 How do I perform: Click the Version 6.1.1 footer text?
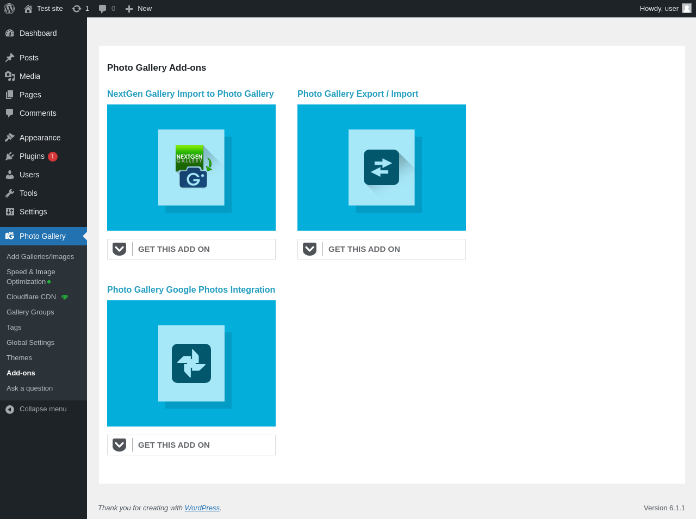tap(664, 508)
